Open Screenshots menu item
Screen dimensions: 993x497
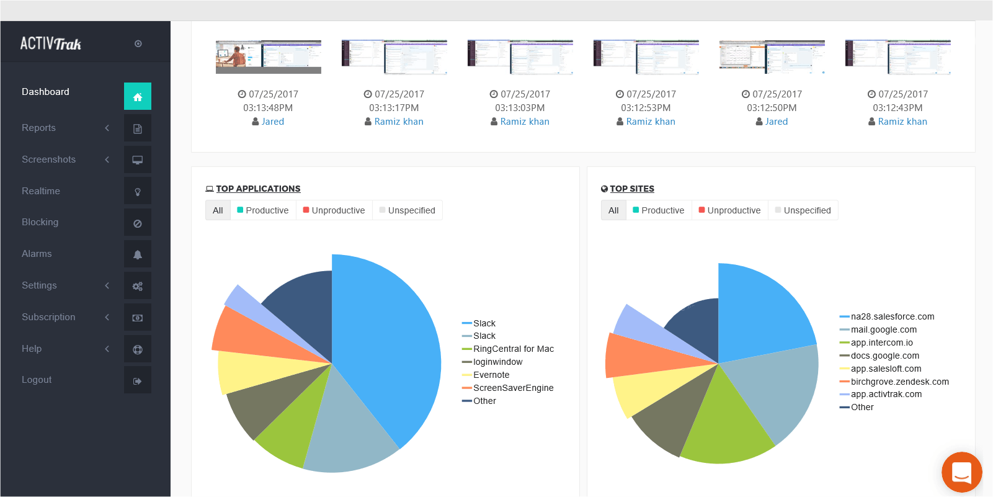48,159
